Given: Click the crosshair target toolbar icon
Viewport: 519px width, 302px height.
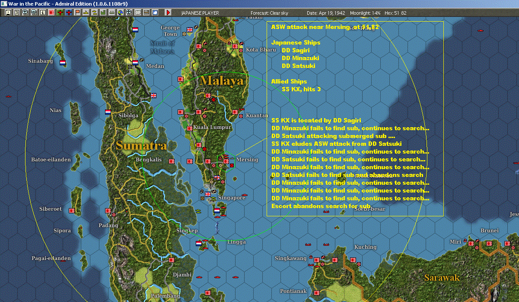Looking at the screenshot, I should pyautogui.click(x=129, y=13).
